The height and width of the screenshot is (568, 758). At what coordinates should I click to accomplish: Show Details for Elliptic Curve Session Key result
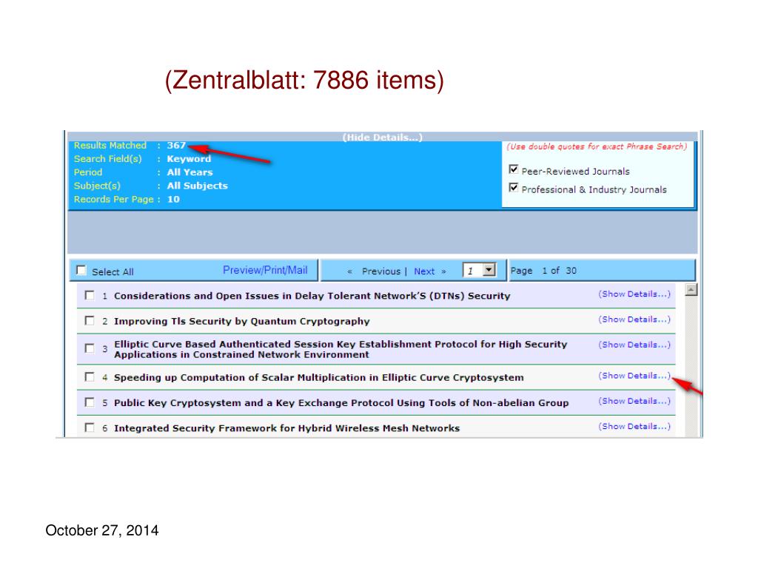click(x=634, y=345)
